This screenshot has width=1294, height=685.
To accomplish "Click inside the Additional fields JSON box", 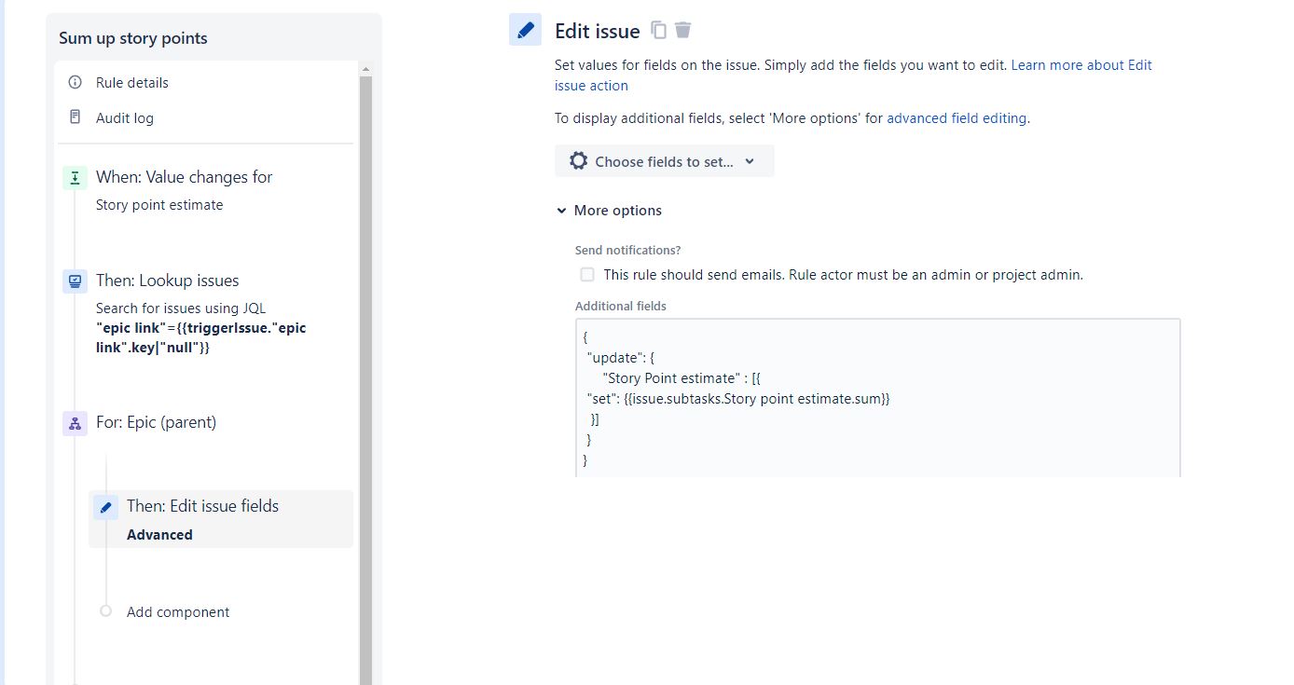I will point(878,398).
